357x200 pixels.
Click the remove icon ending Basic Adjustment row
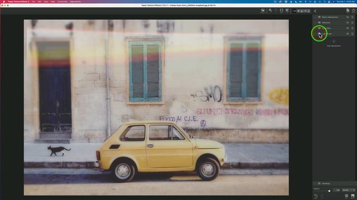[352, 17]
